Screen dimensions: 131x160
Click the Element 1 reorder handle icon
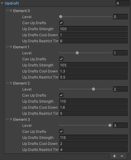coord(8,47)
